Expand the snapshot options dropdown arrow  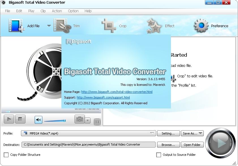[x=87, y=121]
